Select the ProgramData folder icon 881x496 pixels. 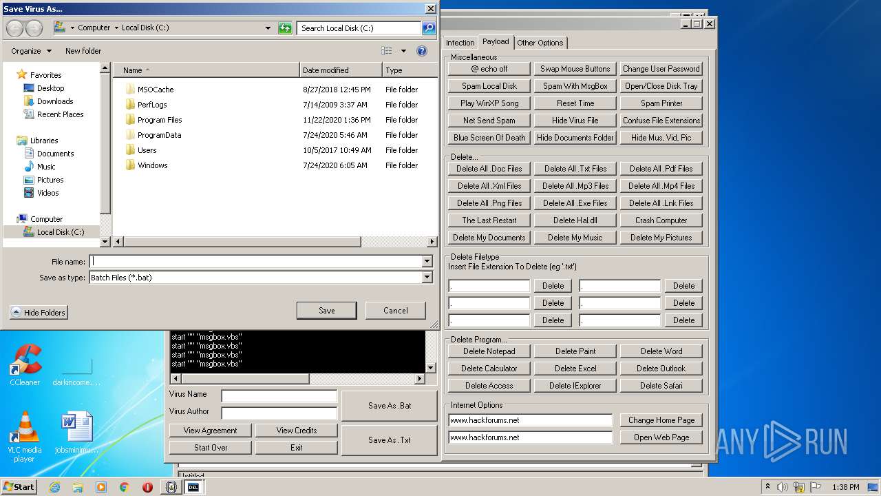click(130, 135)
